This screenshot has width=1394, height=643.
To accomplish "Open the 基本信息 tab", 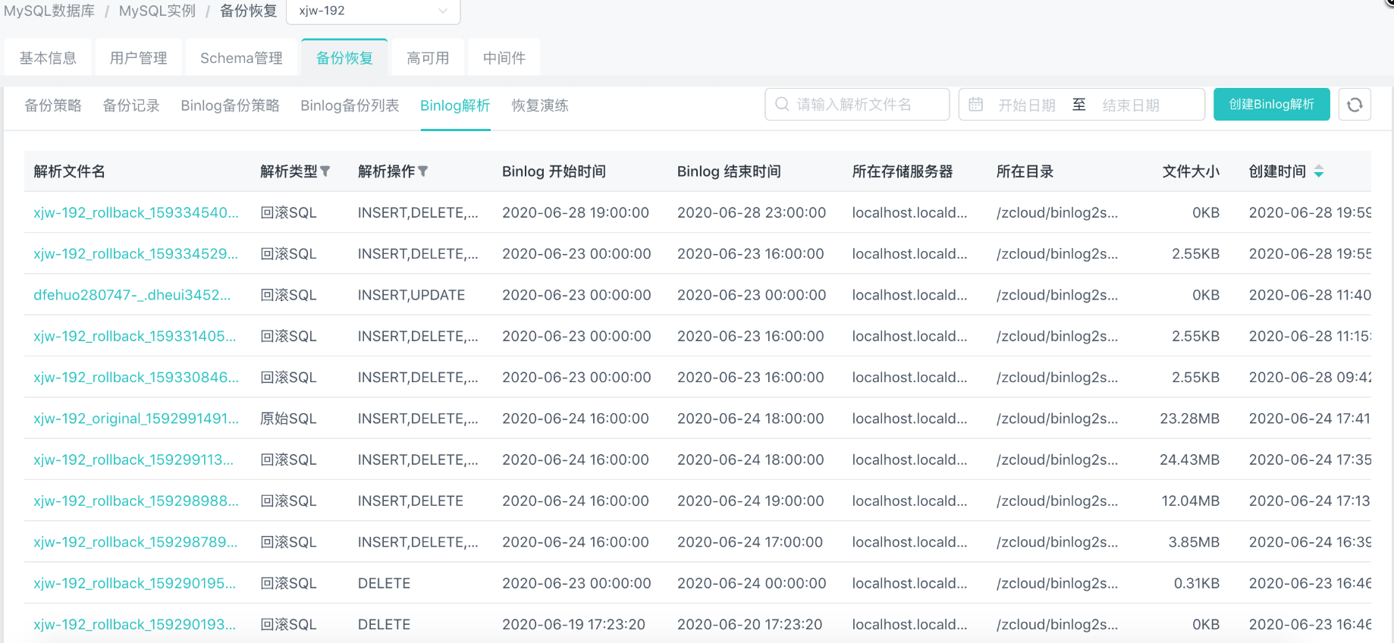I will tap(48, 58).
